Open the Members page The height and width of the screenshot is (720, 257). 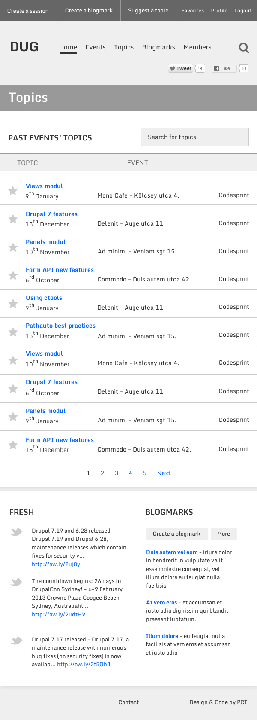pyautogui.click(x=197, y=47)
